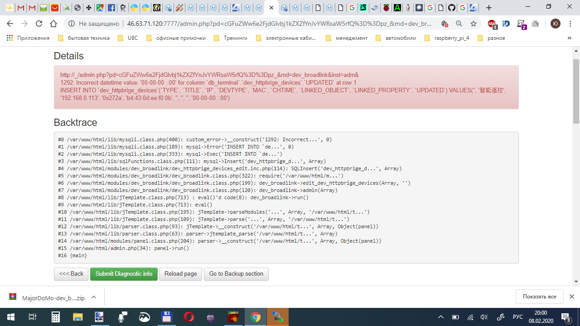Screen dimensions: 580x326
Task: Switch input language РУС indicator
Action: coord(517,317)
